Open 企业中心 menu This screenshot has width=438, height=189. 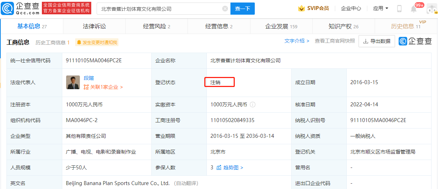(x=351, y=8)
